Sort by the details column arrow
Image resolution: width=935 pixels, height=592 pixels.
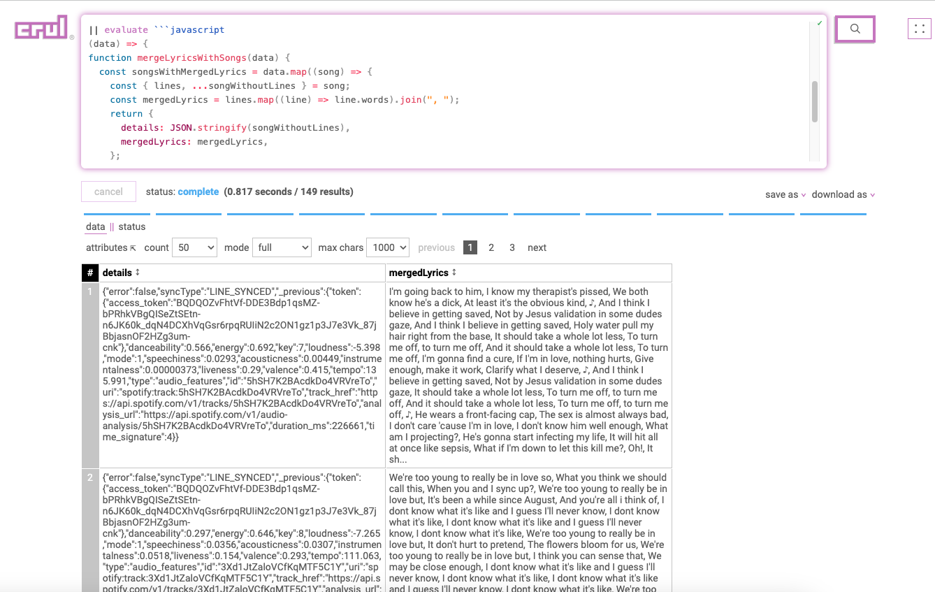[x=138, y=273]
